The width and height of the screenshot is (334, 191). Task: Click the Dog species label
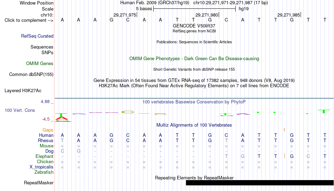tap(49, 151)
